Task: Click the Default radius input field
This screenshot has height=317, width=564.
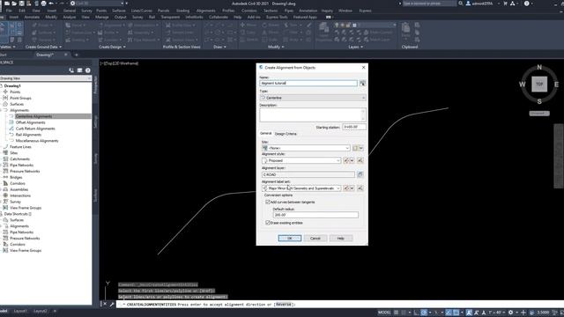Action: [x=315, y=215]
